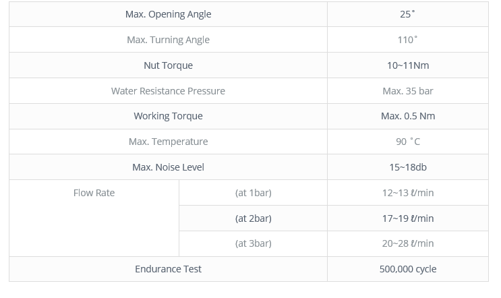Click the Water Resistance Pressure label
Screen dimensions: 501x298
[x=168, y=91]
